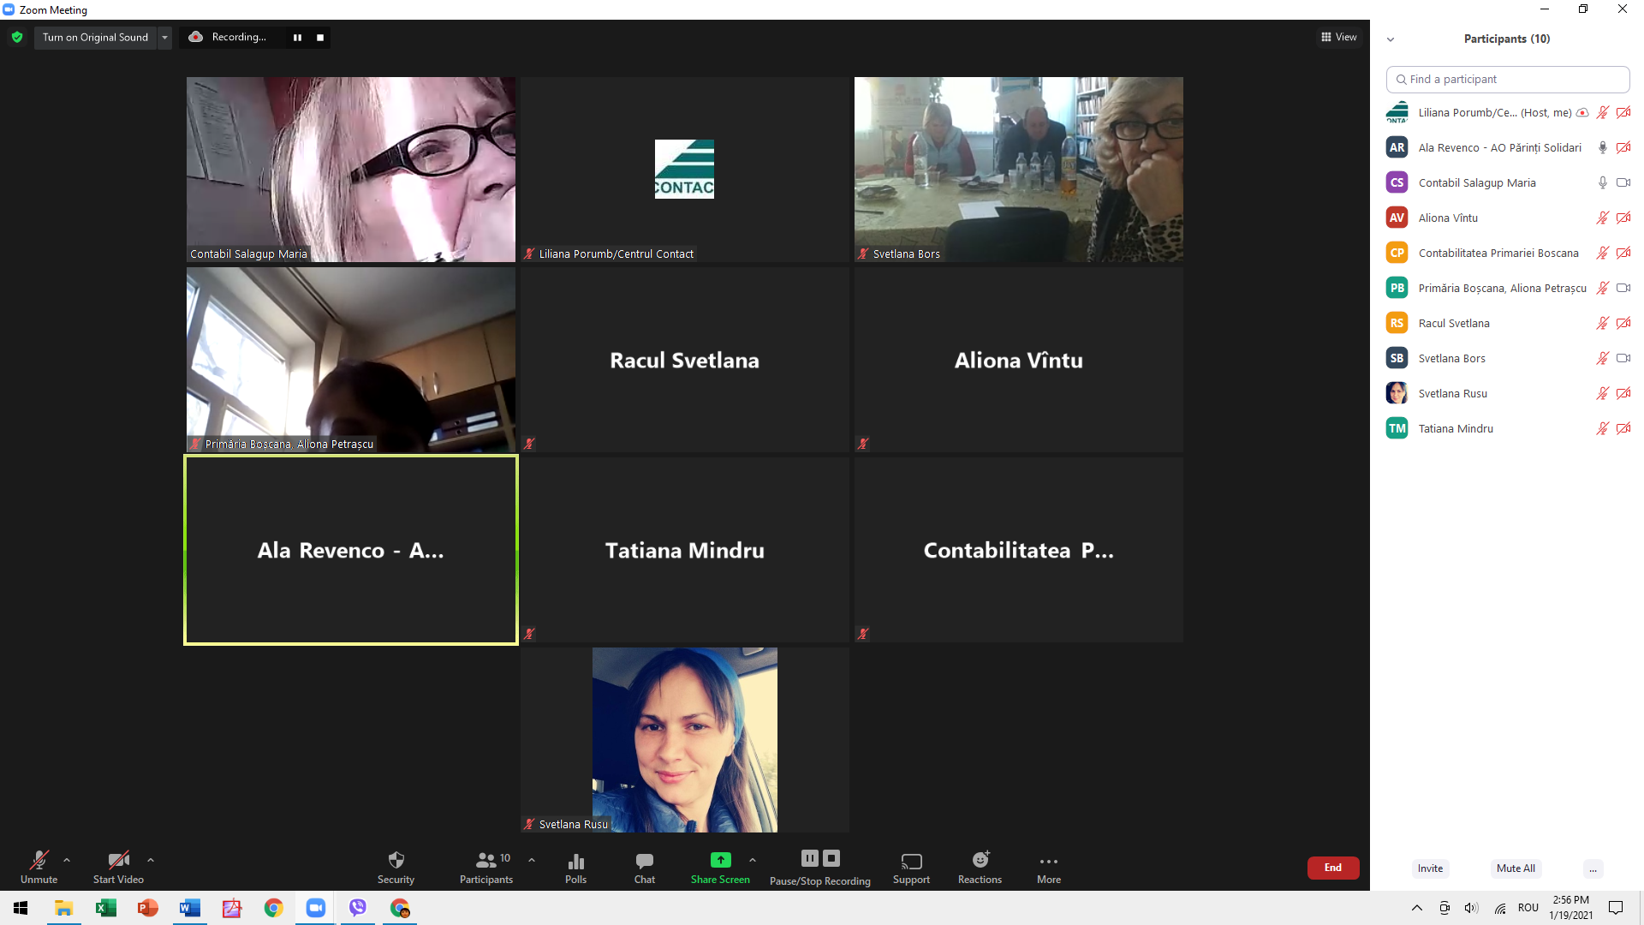Screen dimensions: 1644x925
Task: Open the Support remote control option
Action: click(911, 866)
